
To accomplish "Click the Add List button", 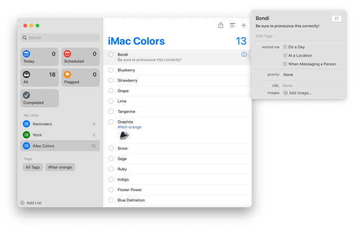I will (31, 203).
